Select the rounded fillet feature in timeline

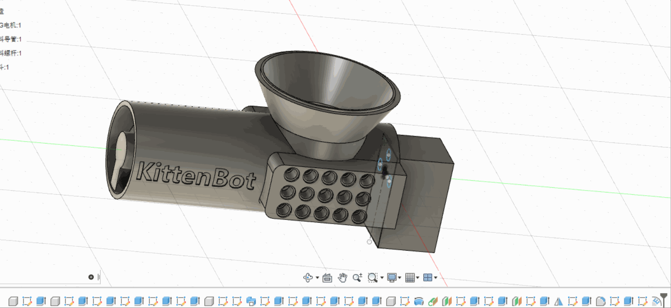(601, 301)
